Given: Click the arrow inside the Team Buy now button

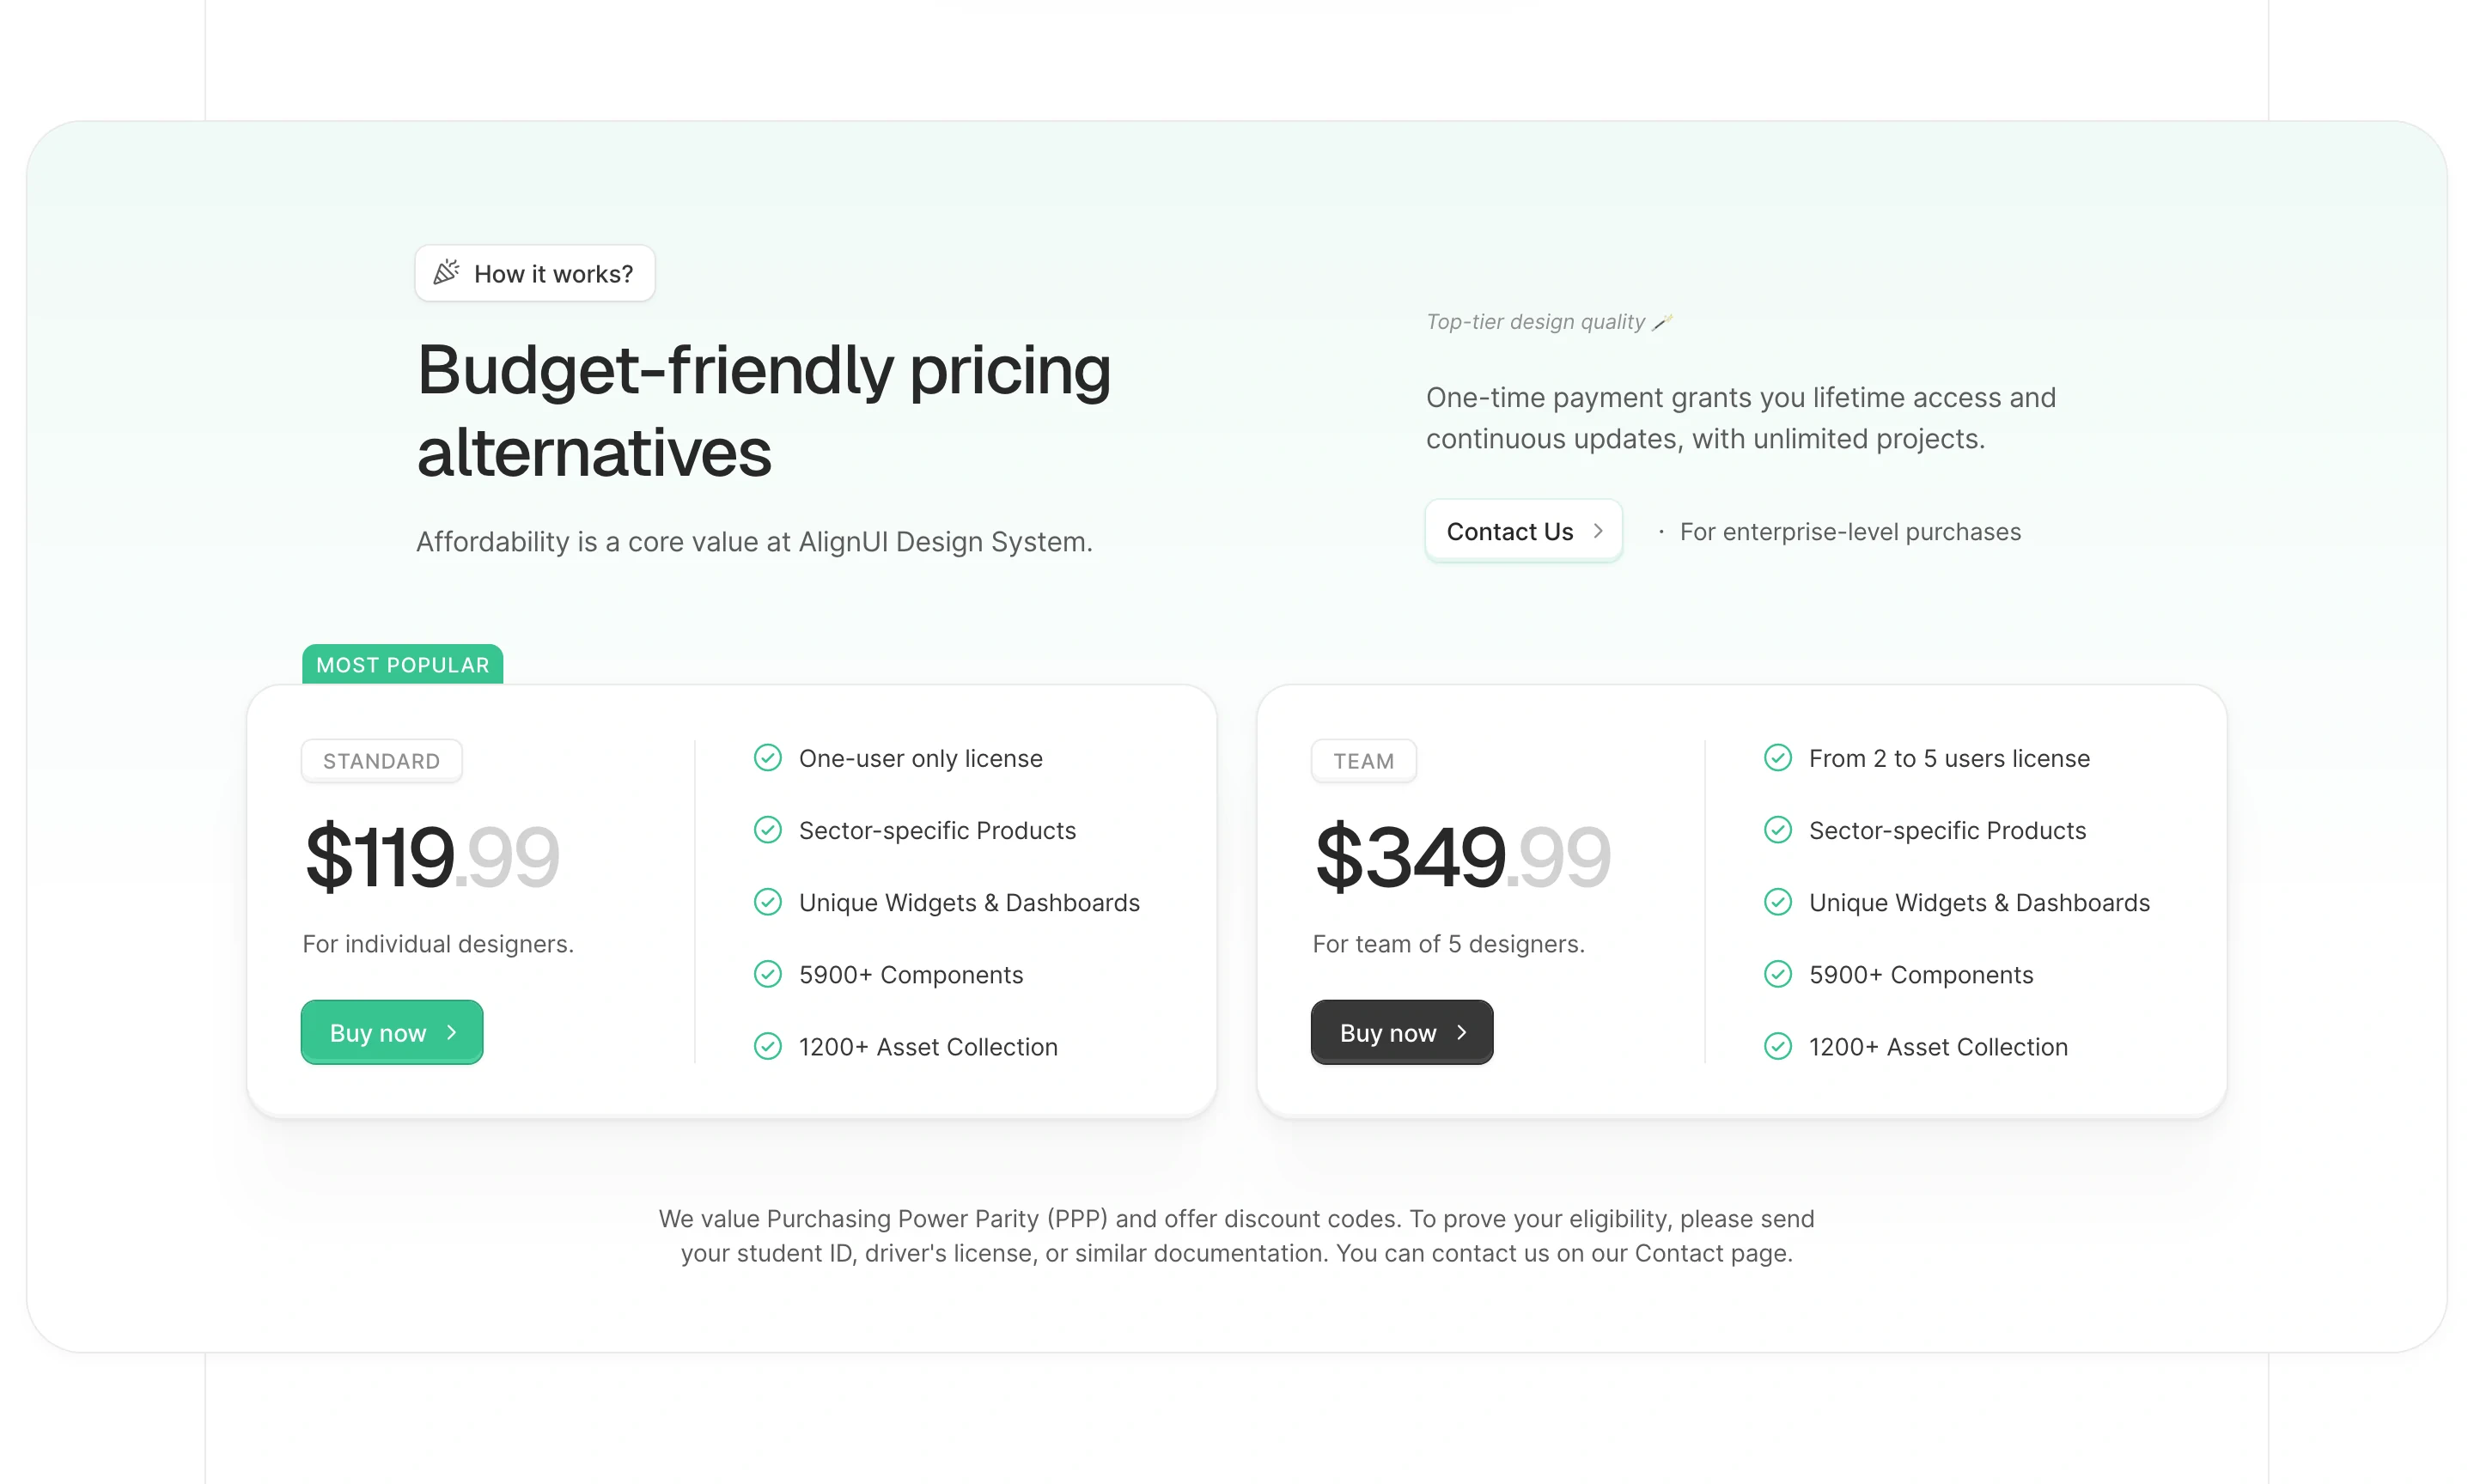Looking at the screenshot, I should click(1461, 1032).
